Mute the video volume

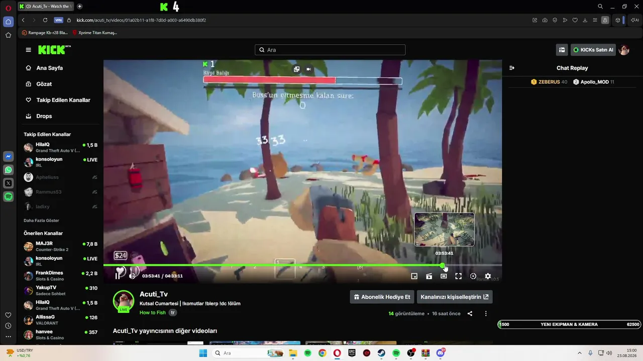(x=132, y=276)
